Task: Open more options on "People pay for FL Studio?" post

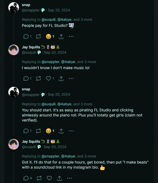Action: tap(71, 36)
